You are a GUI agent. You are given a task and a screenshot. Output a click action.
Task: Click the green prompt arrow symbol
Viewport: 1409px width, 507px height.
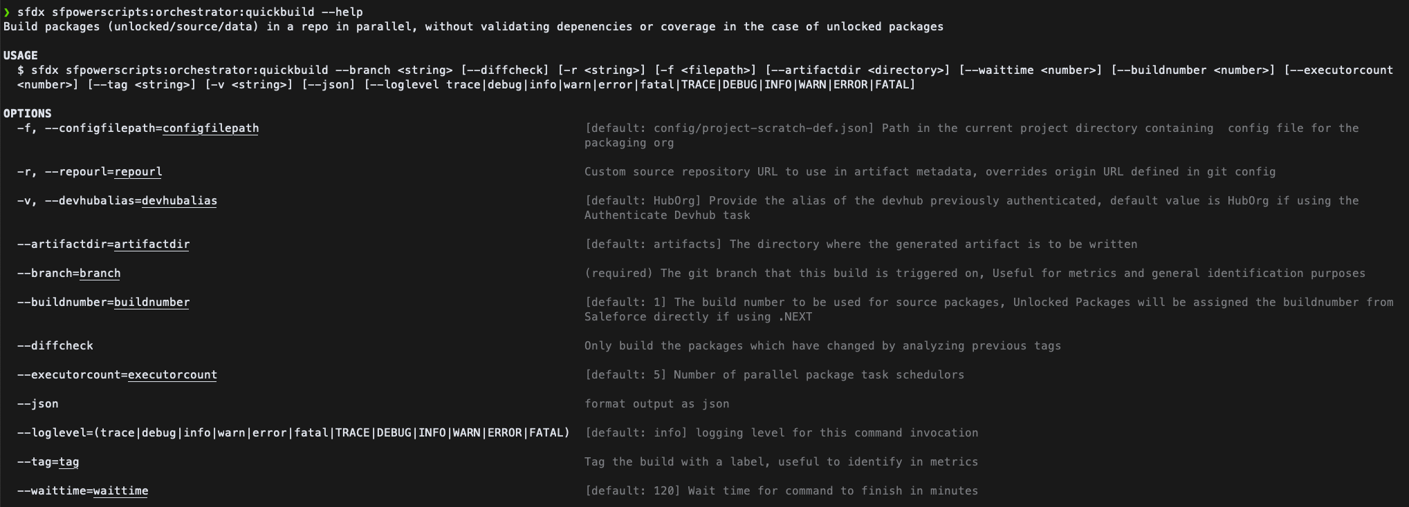click(x=7, y=12)
